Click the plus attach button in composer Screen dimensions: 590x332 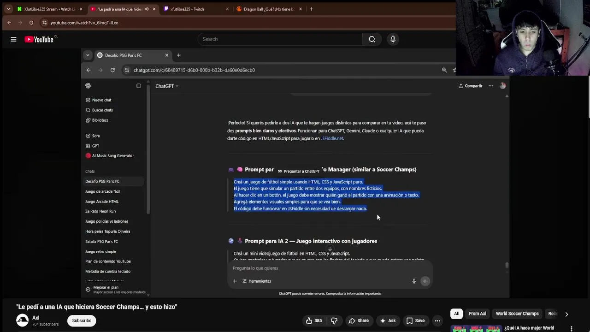click(235, 281)
